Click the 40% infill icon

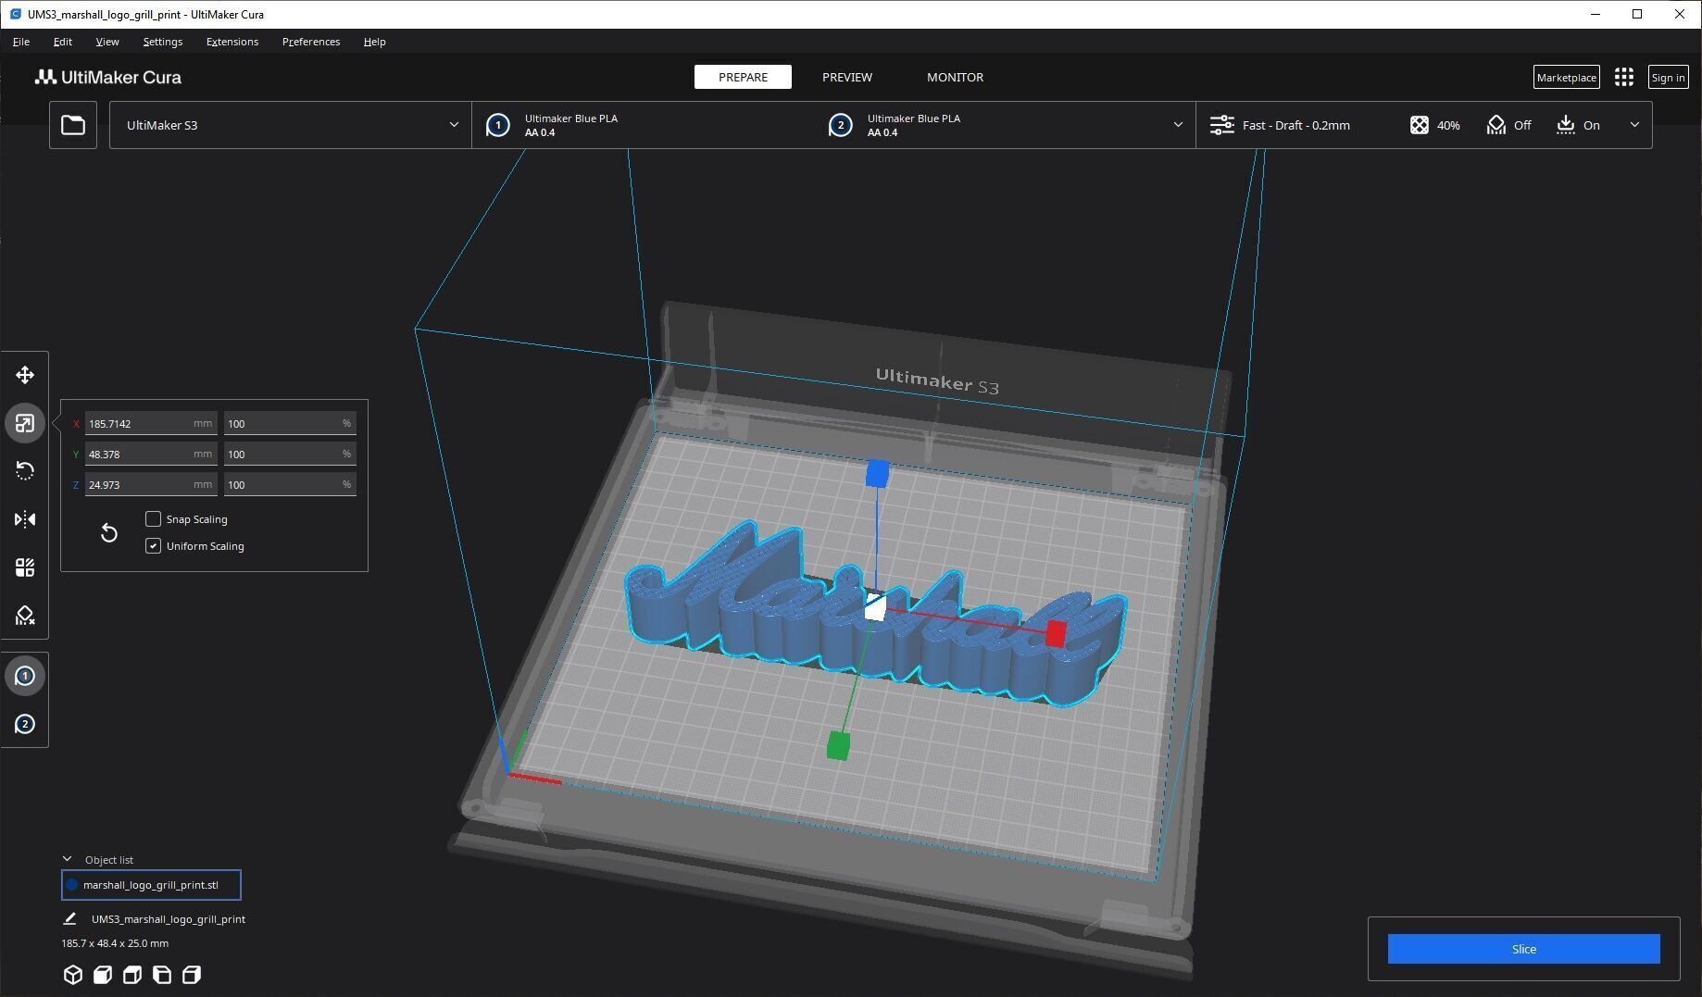tap(1419, 125)
